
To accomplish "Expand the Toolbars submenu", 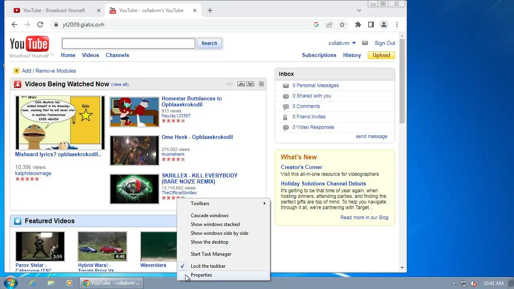I will (x=224, y=204).
